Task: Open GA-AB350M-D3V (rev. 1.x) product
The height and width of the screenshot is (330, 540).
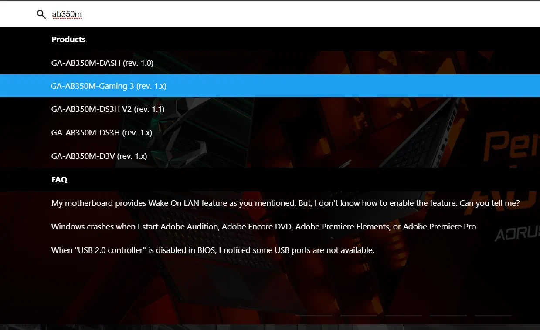Action: 99,156
